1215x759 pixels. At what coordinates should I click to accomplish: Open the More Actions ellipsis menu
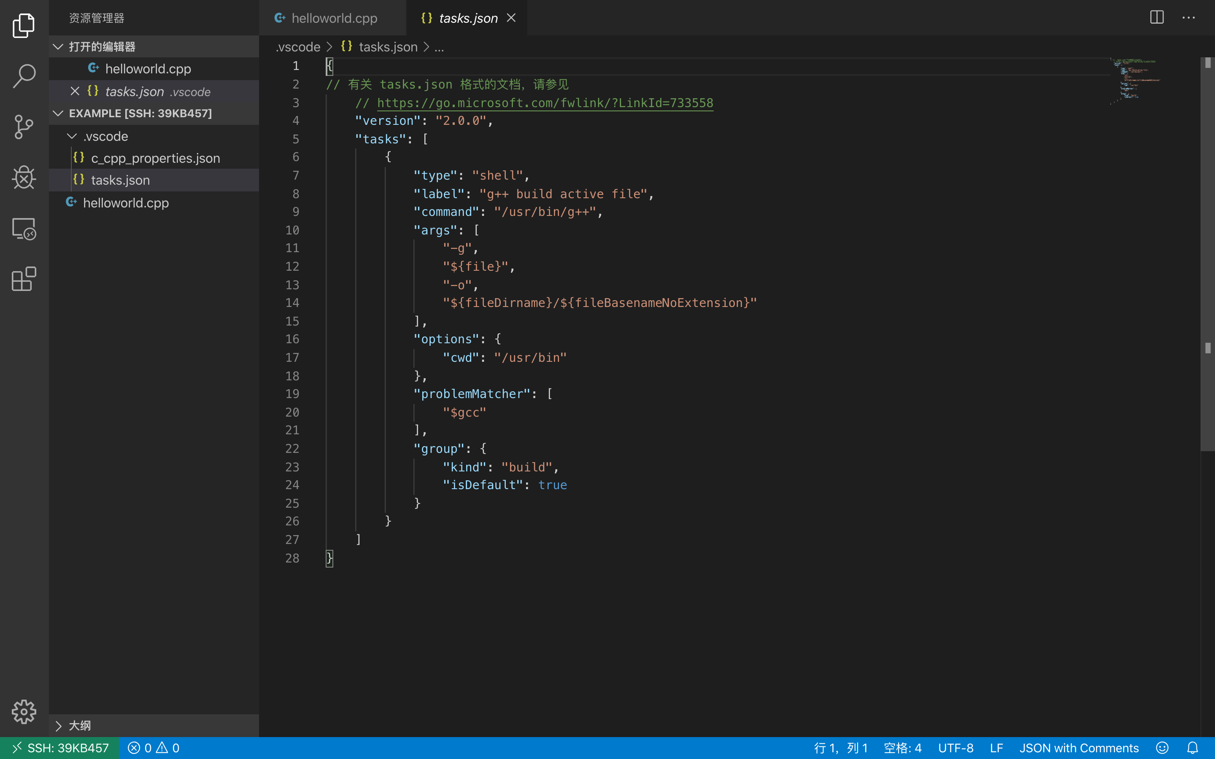click(x=1188, y=18)
